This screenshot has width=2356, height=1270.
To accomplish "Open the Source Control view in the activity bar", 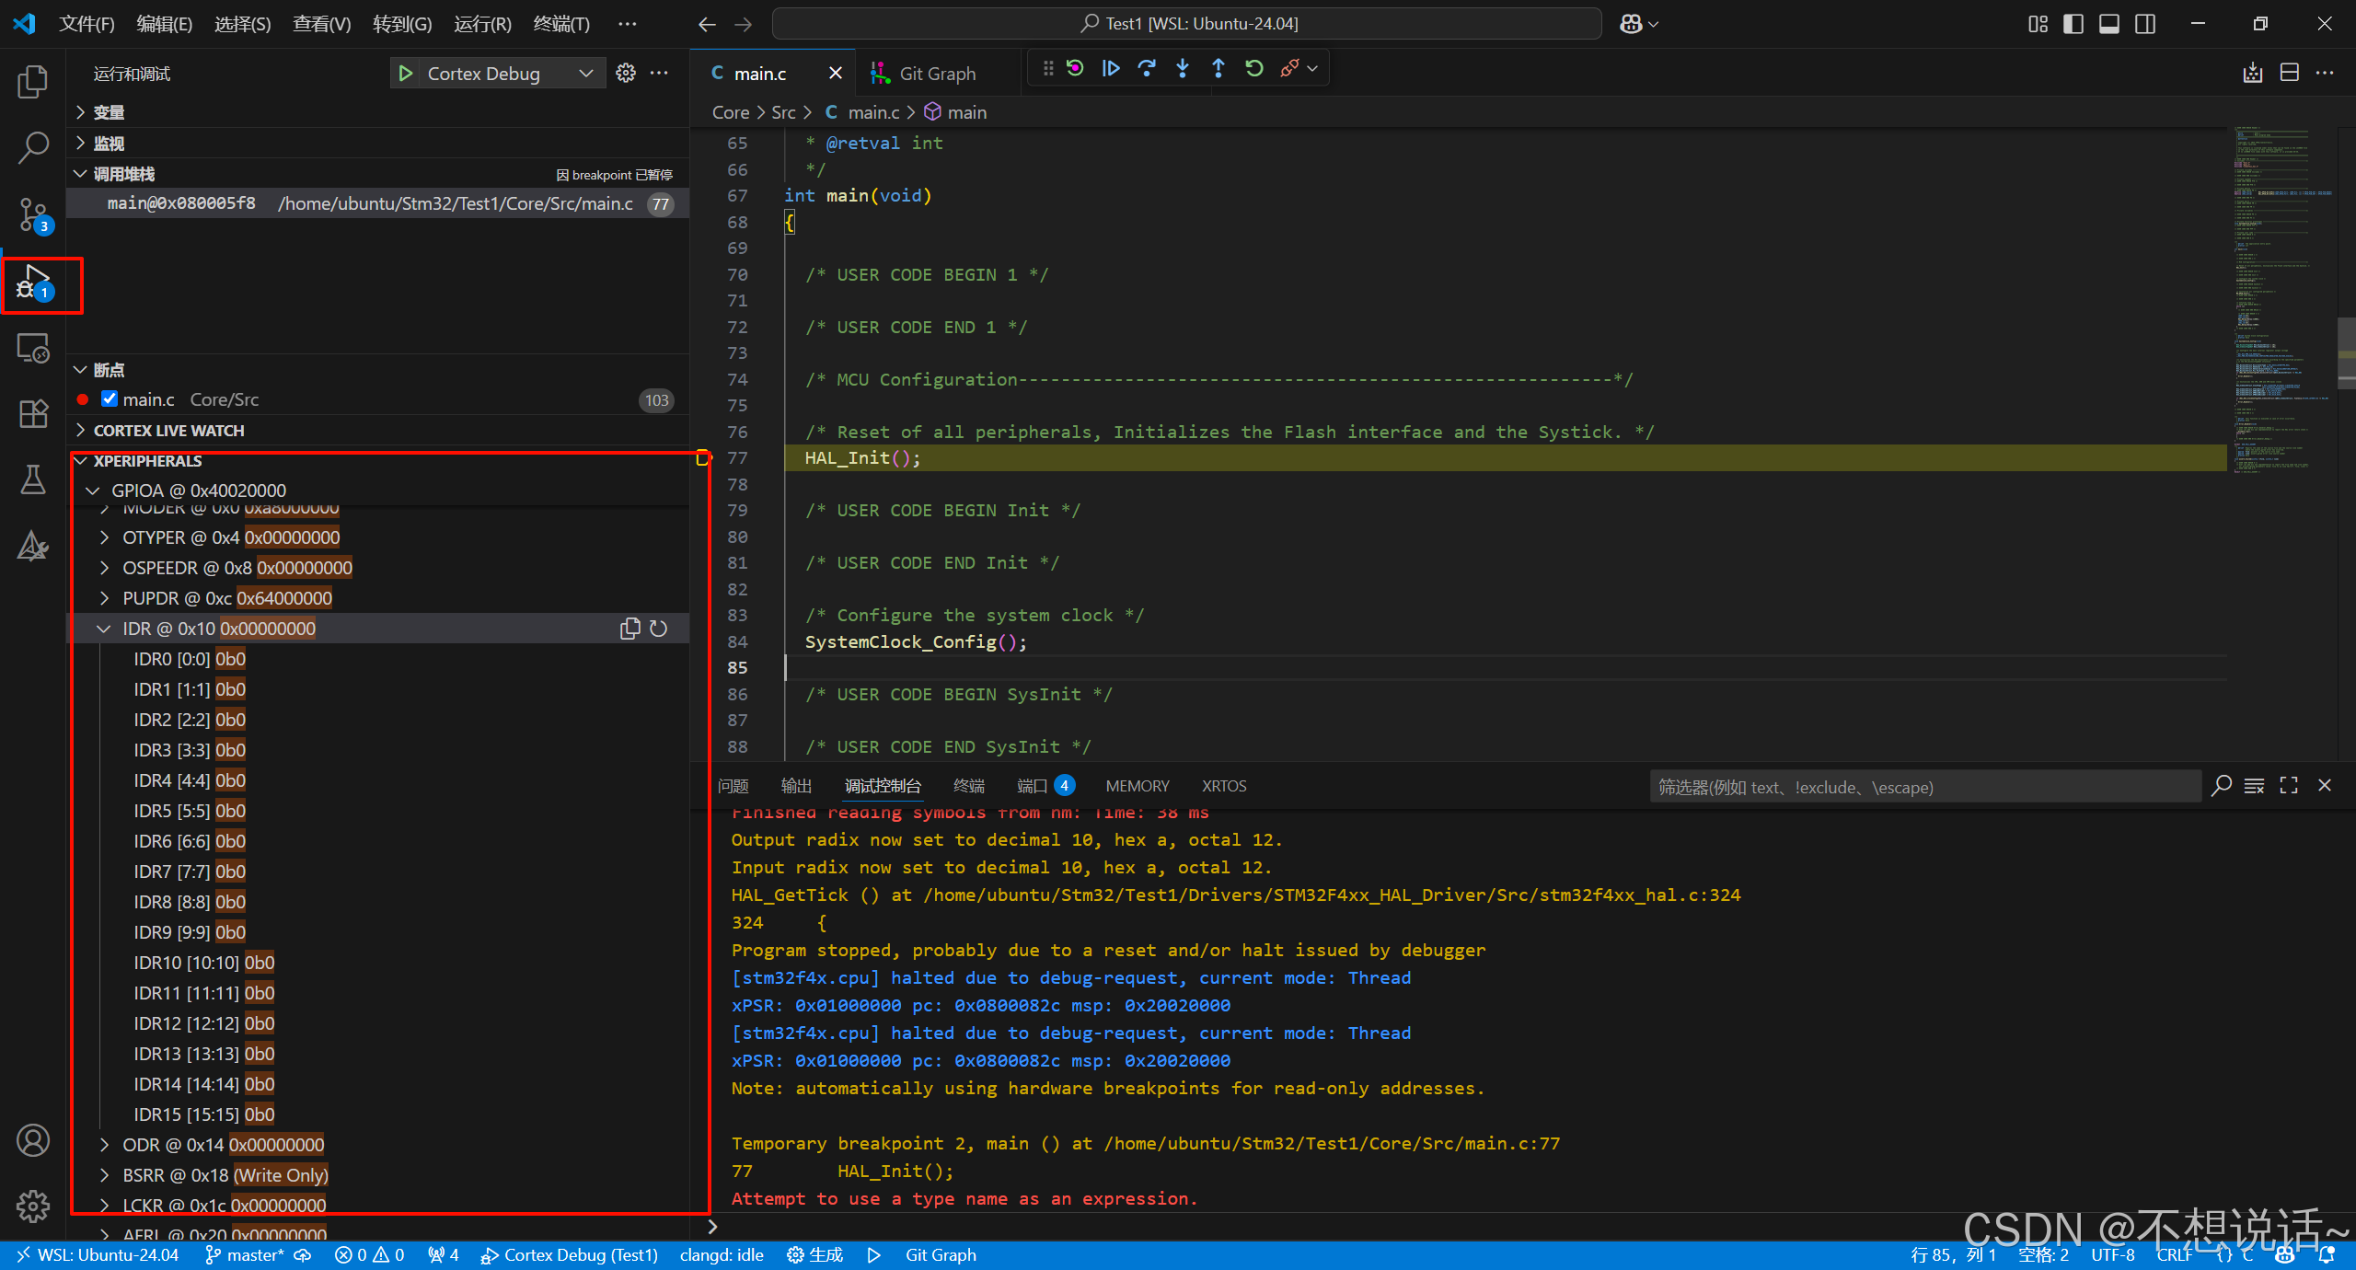I will [33, 214].
